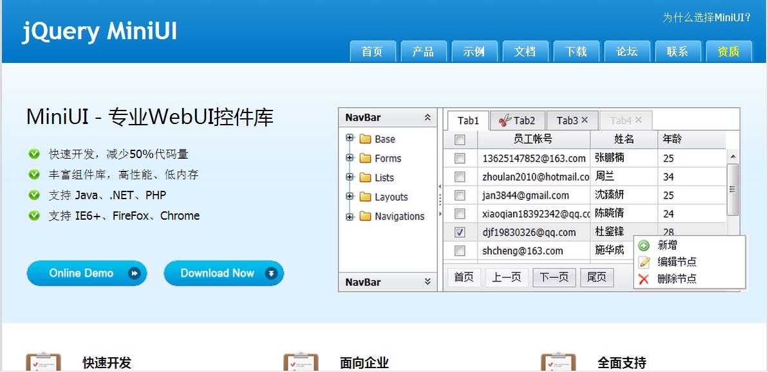
Task: Click the Forms folder icon
Action: point(365,159)
